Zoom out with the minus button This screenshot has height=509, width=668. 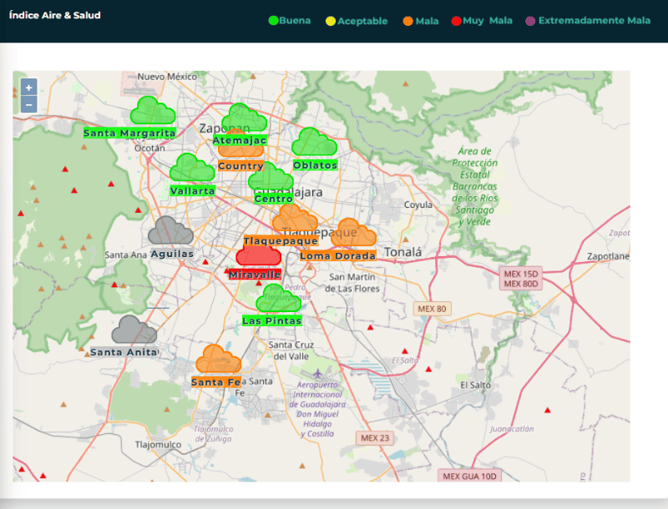(x=28, y=104)
